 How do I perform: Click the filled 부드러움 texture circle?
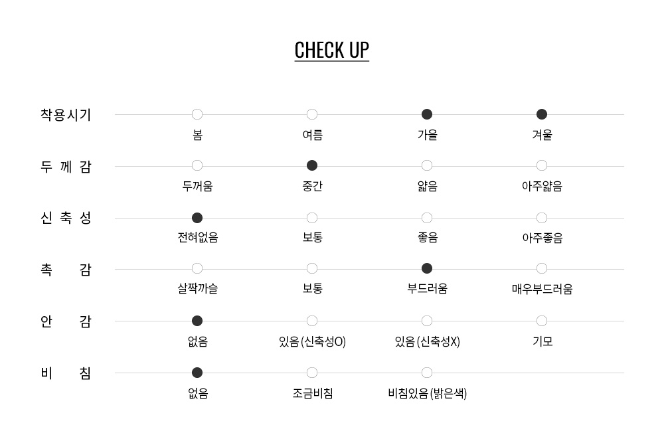coord(427,268)
